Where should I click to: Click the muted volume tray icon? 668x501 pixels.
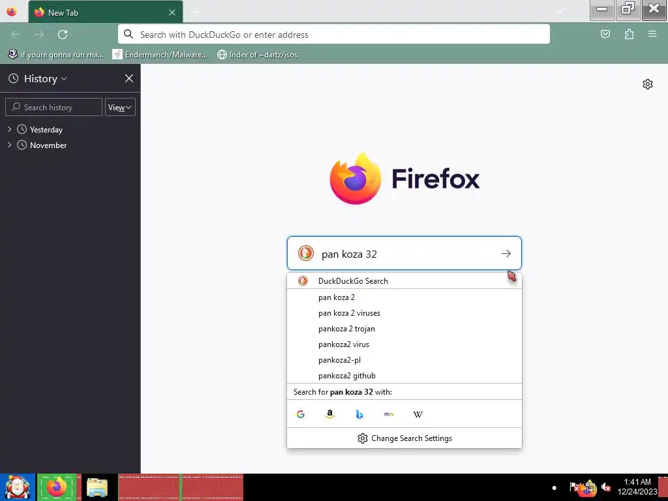606,487
